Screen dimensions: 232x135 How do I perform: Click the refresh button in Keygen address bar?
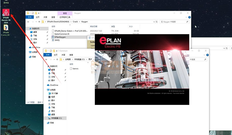(157, 22)
